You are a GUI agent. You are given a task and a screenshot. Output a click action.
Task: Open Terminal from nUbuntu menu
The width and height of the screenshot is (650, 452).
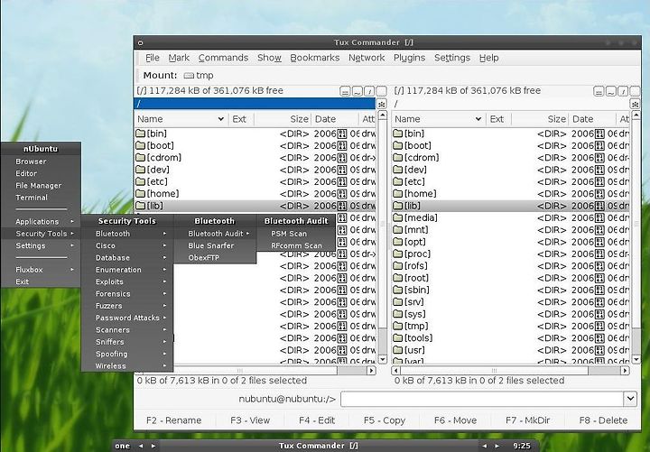[41, 198]
